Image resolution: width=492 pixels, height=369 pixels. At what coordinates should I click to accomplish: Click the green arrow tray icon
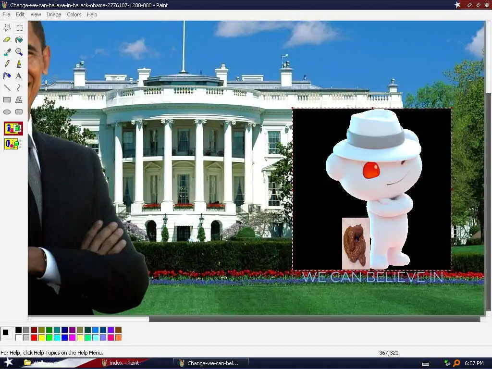click(447, 363)
